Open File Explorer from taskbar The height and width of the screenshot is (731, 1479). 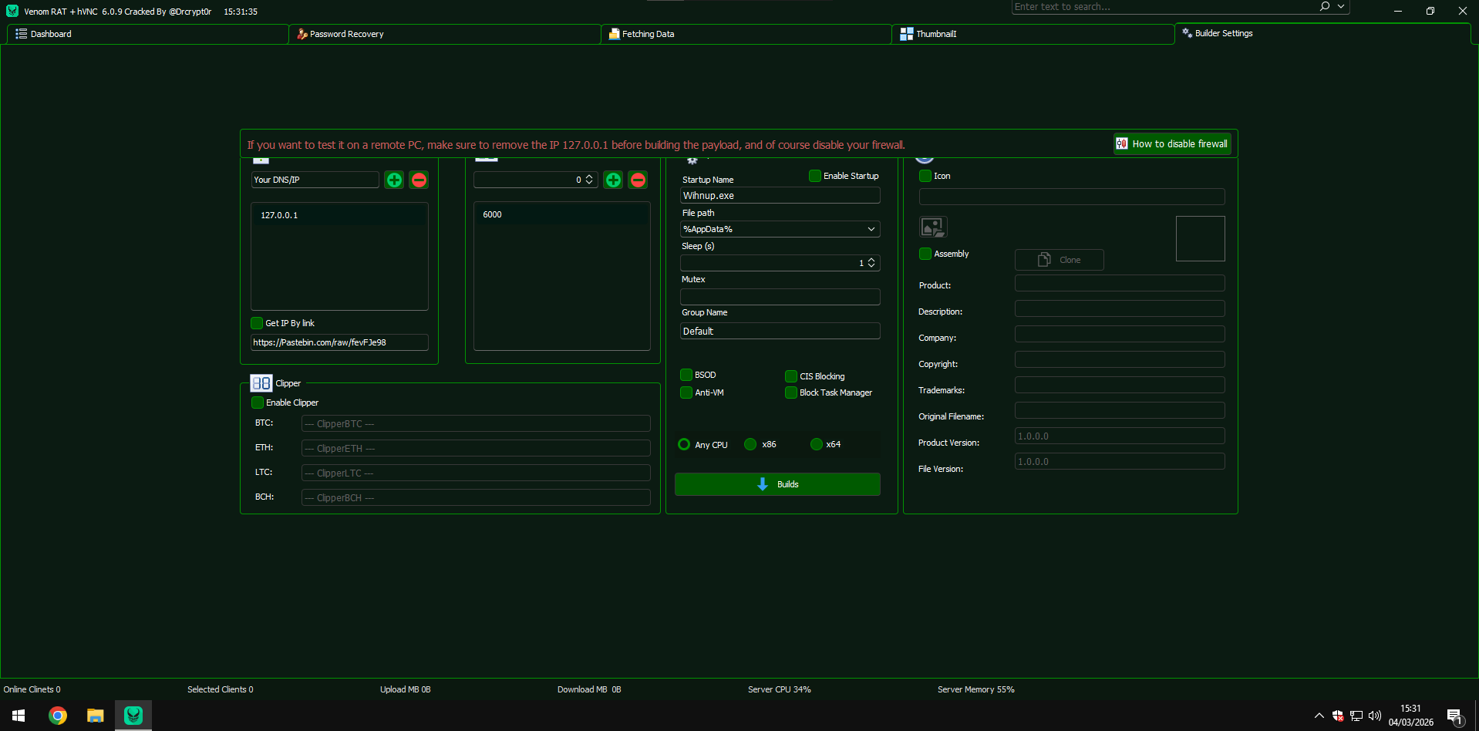(96, 716)
